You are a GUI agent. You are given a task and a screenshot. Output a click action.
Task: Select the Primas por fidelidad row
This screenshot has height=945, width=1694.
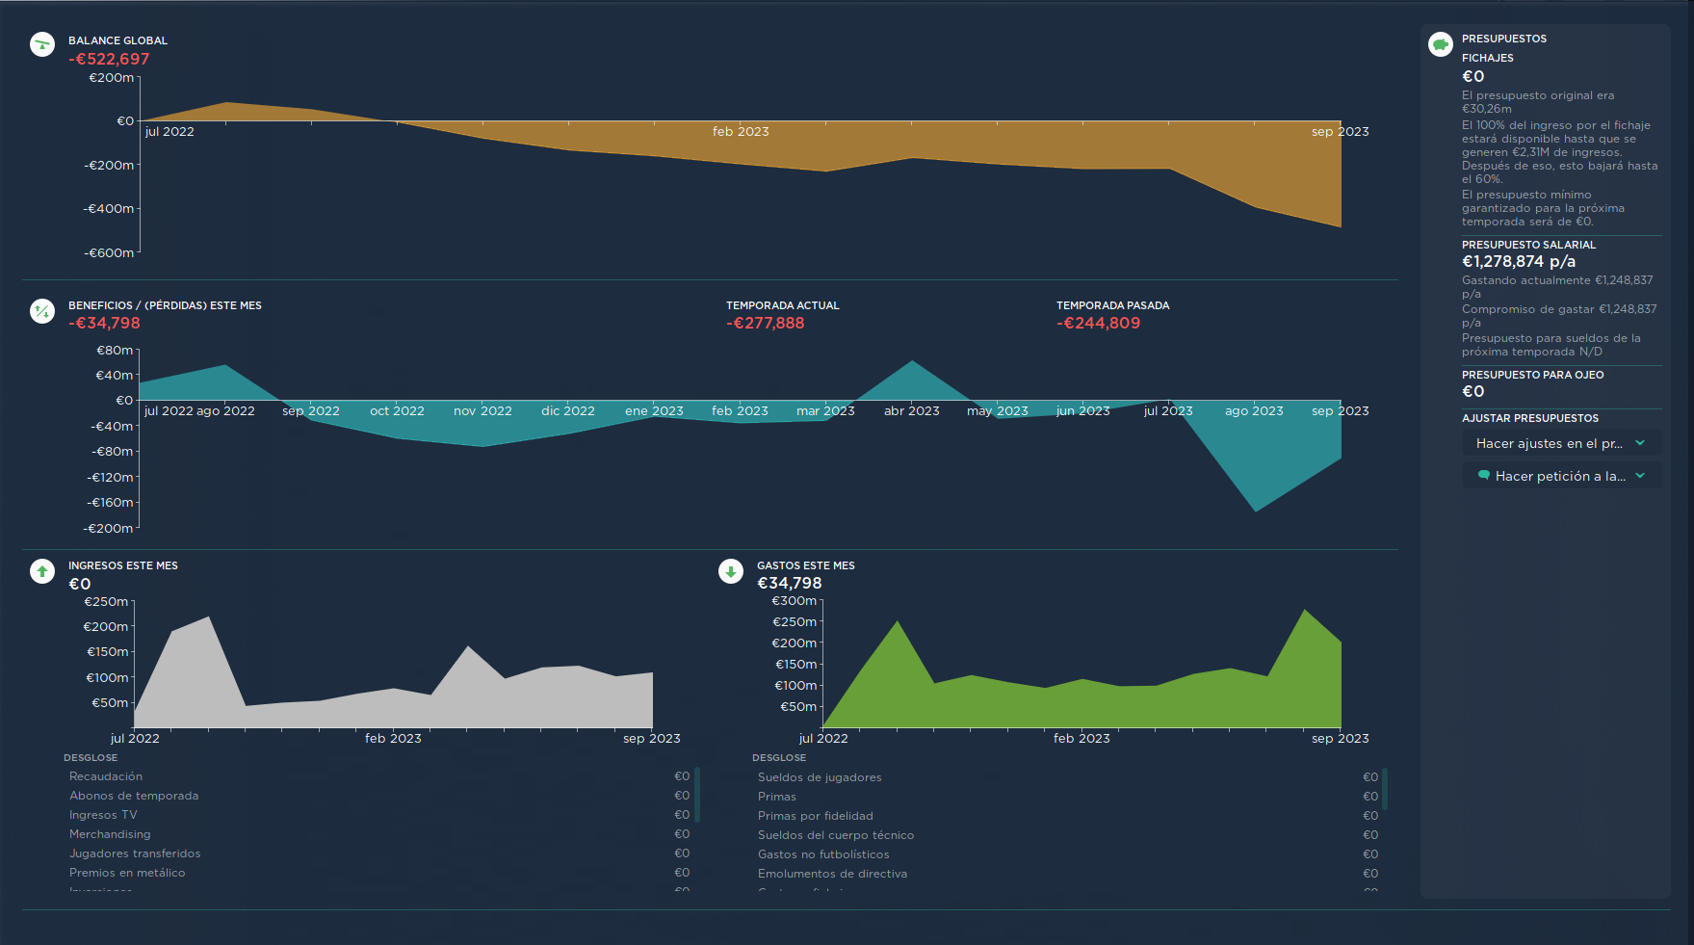[1067, 816]
